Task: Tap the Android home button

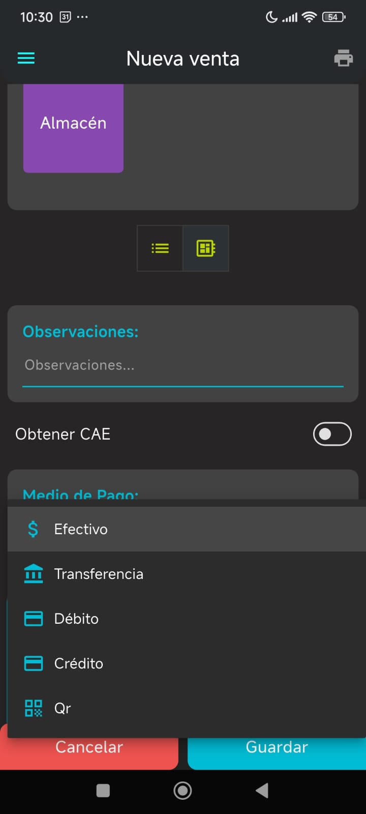Action: pyautogui.click(x=182, y=791)
